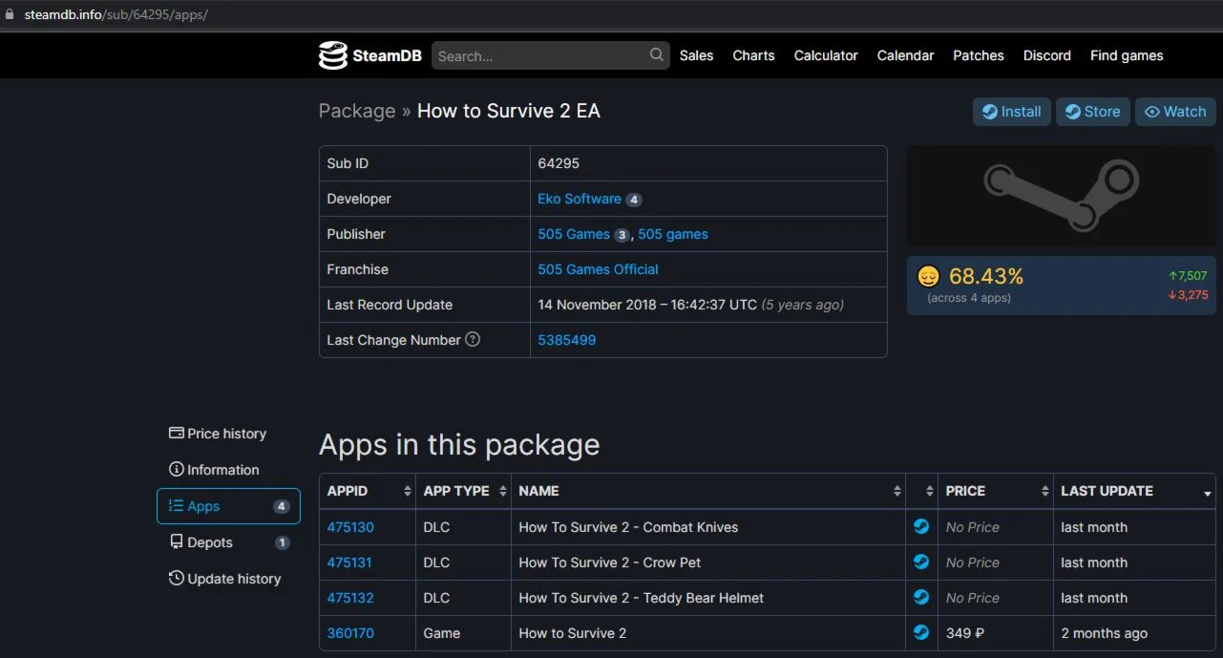The height and width of the screenshot is (658, 1223).
Task: Click How To Survive 2 - Teddy Bear Helmet name
Action: click(x=642, y=598)
